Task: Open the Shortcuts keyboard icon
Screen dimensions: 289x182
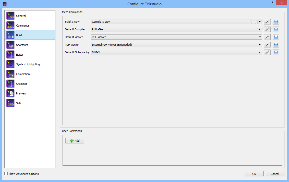Action: click(x=10, y=45)
